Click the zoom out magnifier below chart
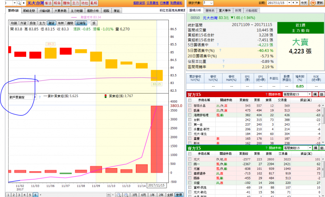The width and height of the screenshot is (325, 197). [119, 195]
